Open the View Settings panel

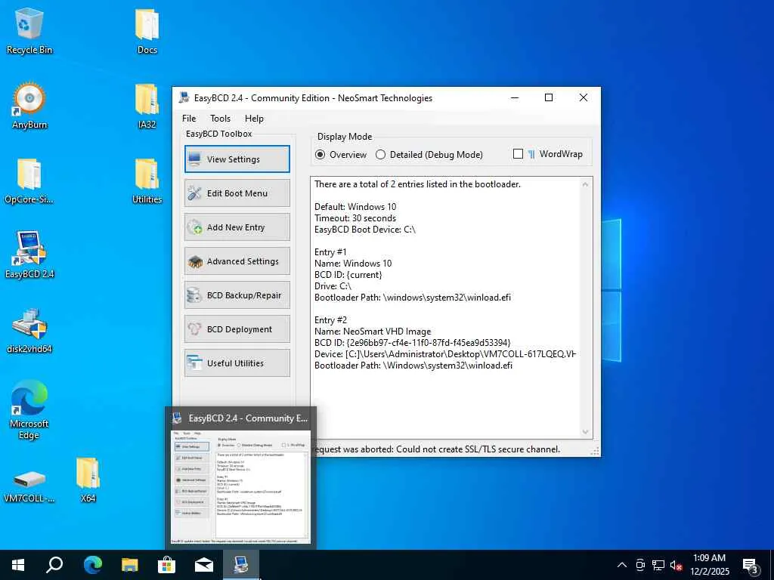pos(237,159)
